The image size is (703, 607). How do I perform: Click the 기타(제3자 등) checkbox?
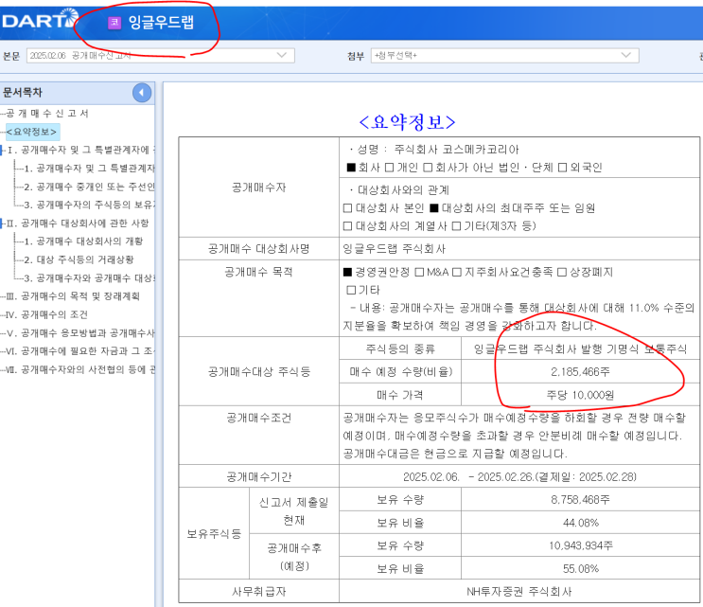tap(456, 226)
